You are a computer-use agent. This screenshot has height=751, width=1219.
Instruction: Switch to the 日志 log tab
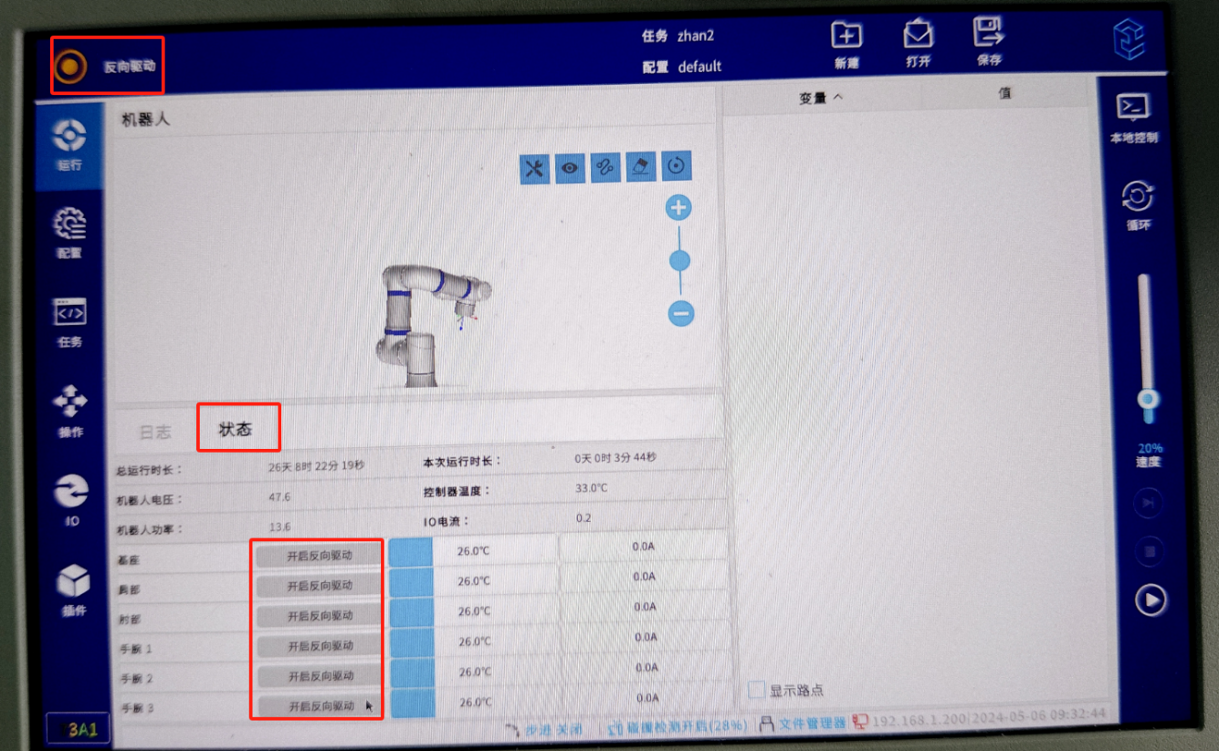[x=155, y=432]
